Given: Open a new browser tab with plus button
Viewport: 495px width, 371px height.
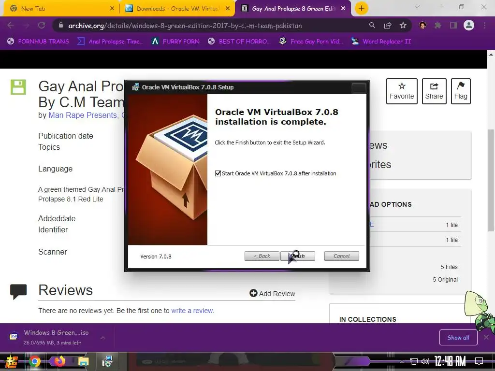Looking at the screenshot, I should tap(362, 9).
